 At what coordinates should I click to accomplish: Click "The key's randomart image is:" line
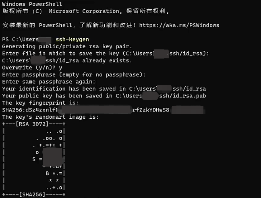pos(50,117)
